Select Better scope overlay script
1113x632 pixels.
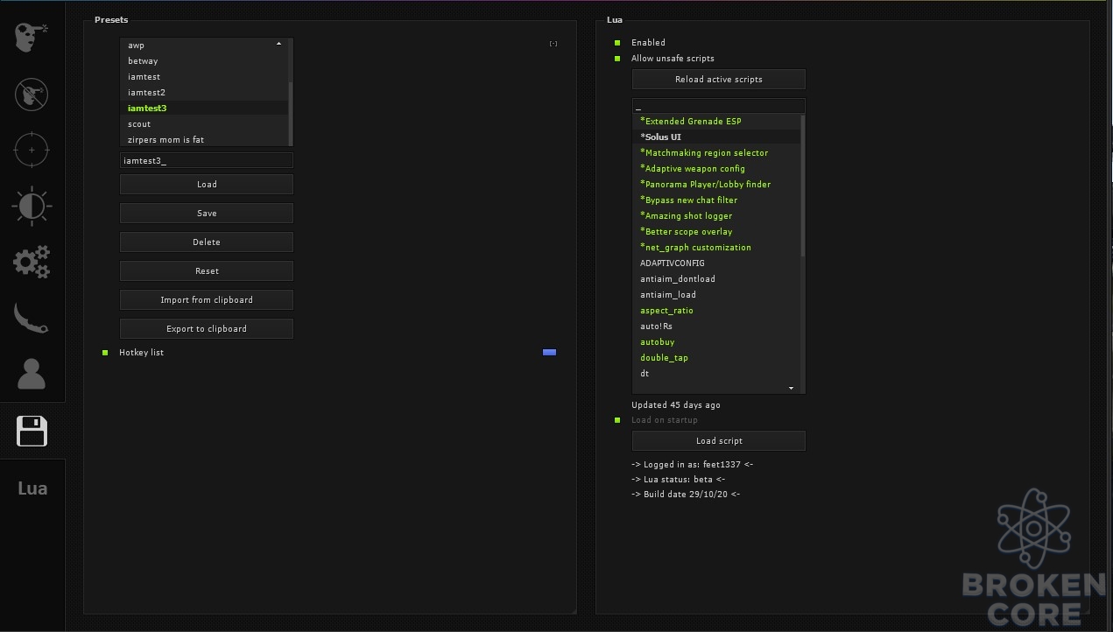(715, 232)
